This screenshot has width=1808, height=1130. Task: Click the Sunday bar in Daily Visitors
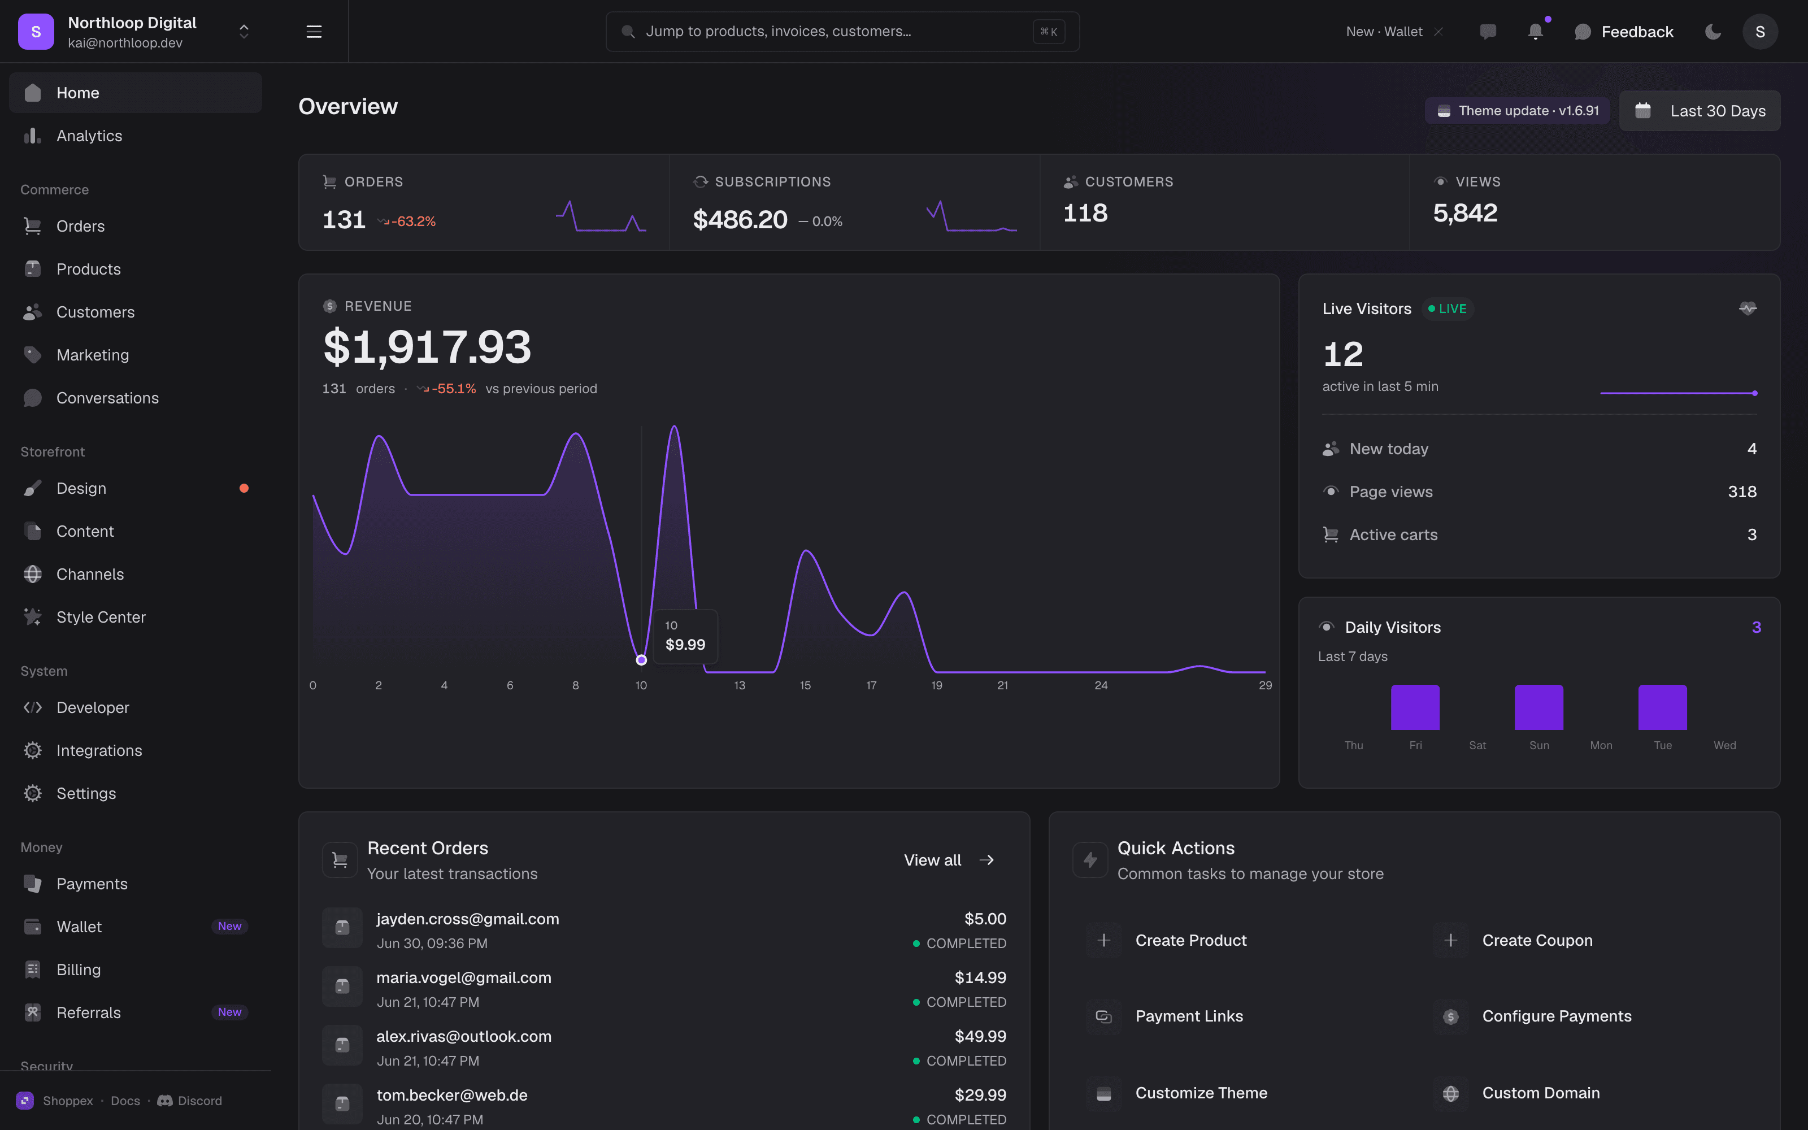(x=1539, y=707)
